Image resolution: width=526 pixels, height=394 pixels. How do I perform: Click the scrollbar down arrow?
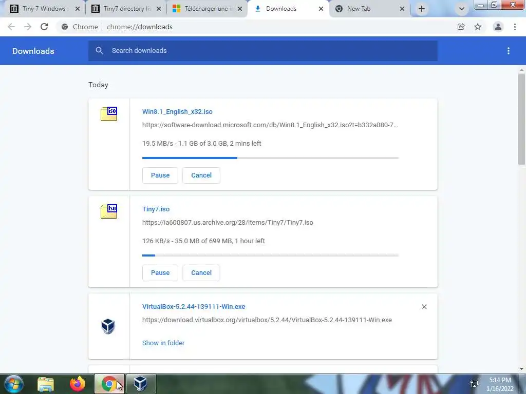pos(521,369)
